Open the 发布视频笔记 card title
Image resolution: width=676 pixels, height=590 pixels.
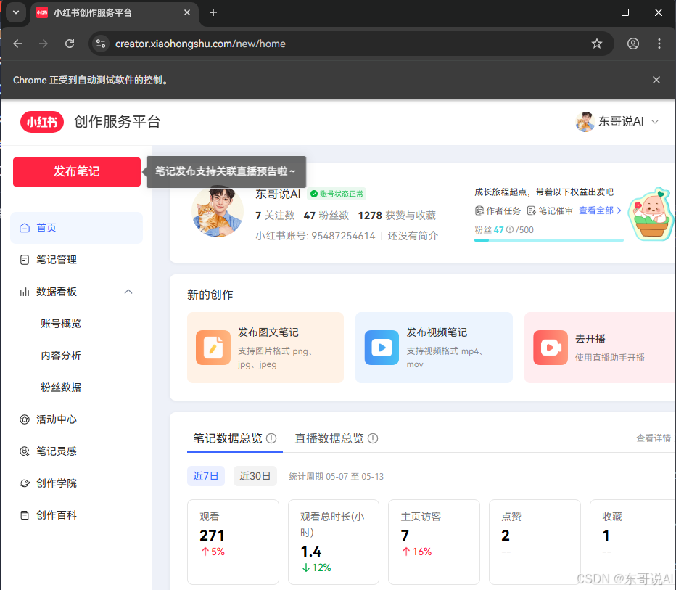[x=437, y=332]
